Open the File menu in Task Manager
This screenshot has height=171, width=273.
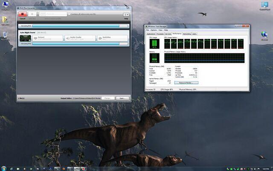click(x=147, y=30)
